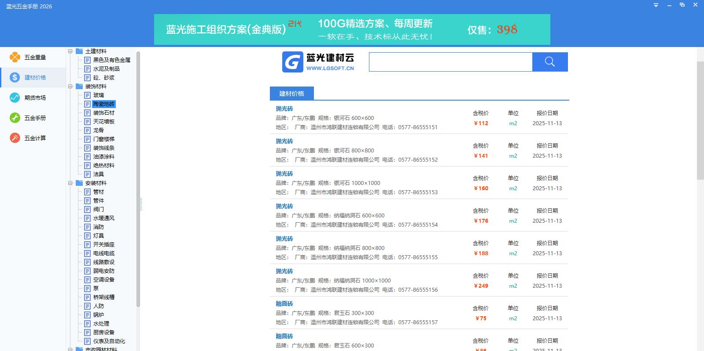Open the 五金计算 calculator icon
Viewport: 704px width, 351px height.
tap(15, 138)
